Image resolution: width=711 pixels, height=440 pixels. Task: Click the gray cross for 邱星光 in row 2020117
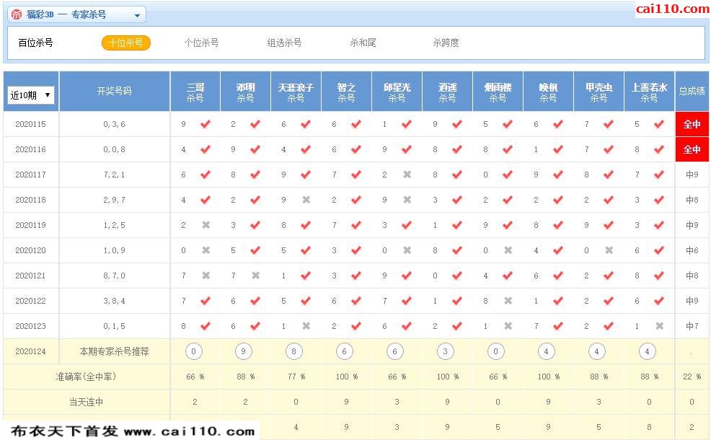point(407,175)
